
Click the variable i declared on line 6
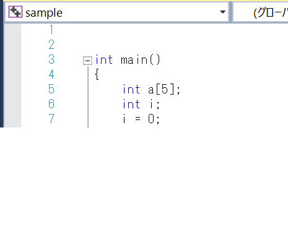tap(152, 104)
